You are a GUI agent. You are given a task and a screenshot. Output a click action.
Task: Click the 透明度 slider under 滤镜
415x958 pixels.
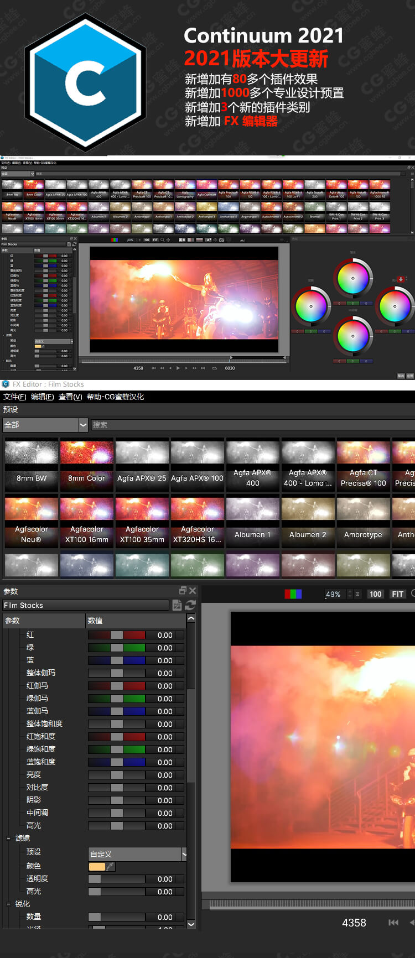coord(117,879)
